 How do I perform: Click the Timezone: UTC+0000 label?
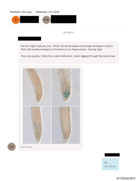(x=47, y=12)
